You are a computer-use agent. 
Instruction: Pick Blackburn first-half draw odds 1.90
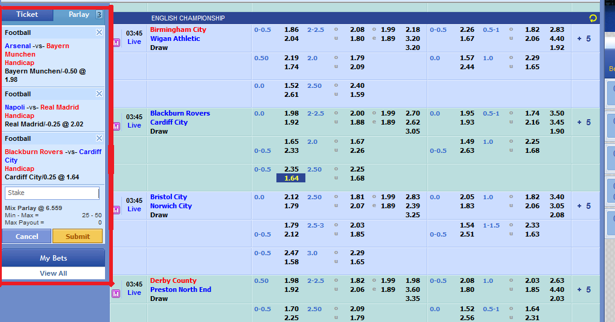[x=557, y=131]
